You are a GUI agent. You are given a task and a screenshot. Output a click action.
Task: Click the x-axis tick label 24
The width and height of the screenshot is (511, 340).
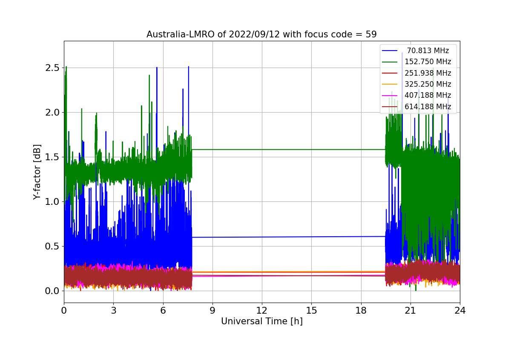click(x=460, y=310)
